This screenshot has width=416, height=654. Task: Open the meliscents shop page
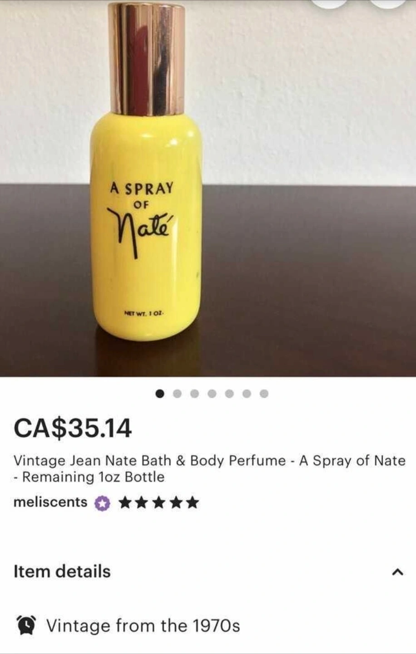pyautogui.click(x=50, y=502)
